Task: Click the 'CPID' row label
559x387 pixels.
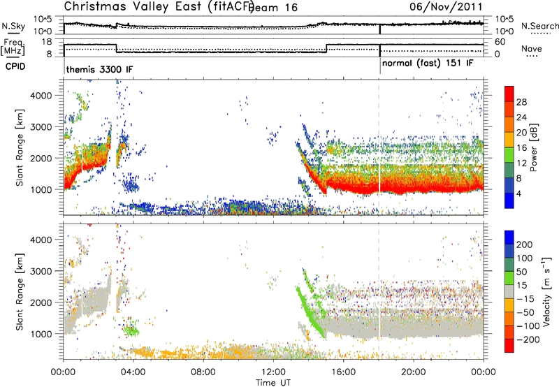Action: tap(15, 66)
